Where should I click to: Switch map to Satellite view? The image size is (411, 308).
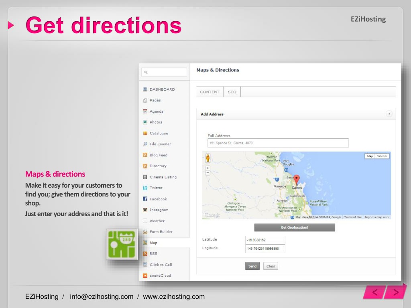(382, 156)
